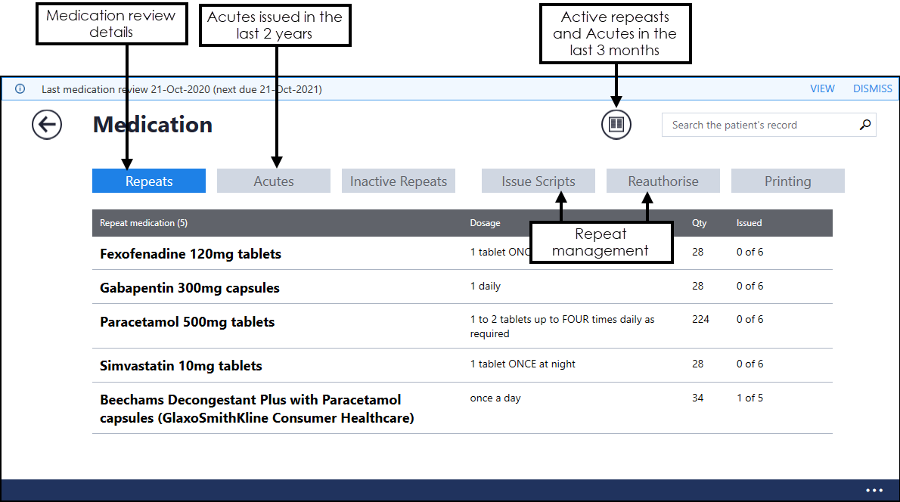This screenshot has height=502, width=900.
Task: Open the active repeats summary icon
Action: 616,124
